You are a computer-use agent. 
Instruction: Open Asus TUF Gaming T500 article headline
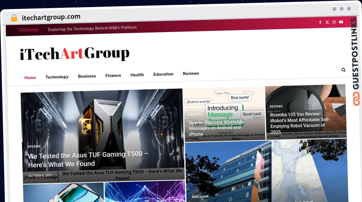click(88, 159)
